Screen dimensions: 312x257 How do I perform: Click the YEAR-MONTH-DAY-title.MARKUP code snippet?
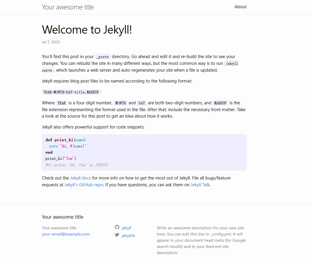click(x=71, y=92)
